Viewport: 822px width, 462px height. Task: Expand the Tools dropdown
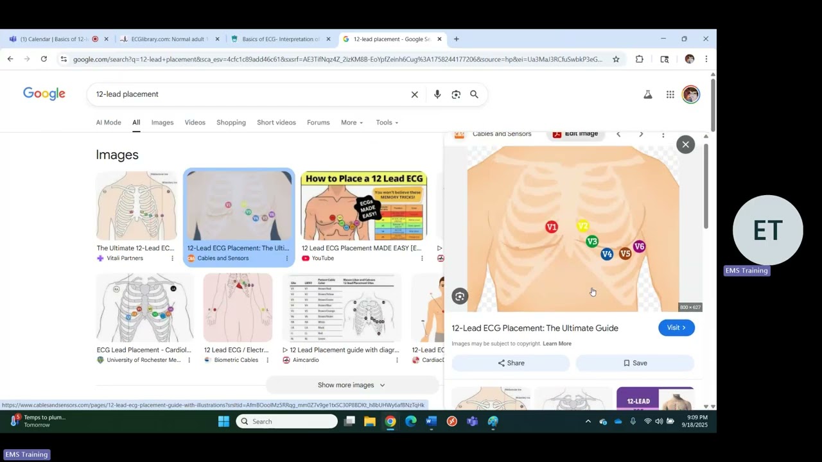(387, 123)
